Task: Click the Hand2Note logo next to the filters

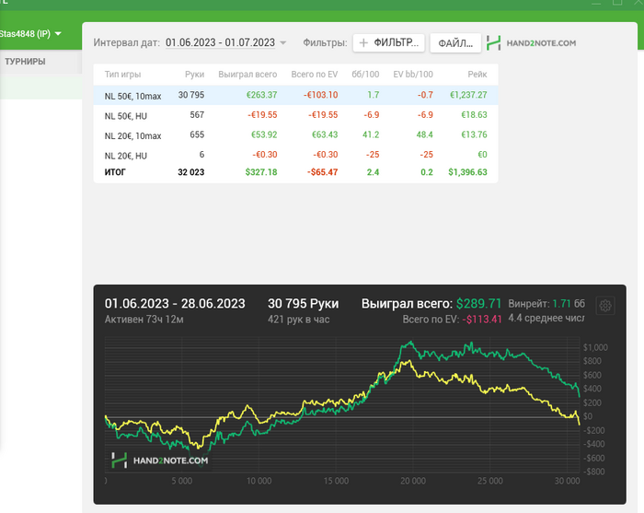Action: [532, 42]
